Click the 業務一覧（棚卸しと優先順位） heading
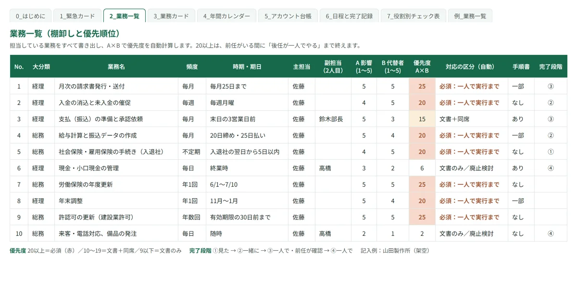Image resolution: width=577 pixels, height=308 pixels. pyautogui.click(x=65, y=34)
